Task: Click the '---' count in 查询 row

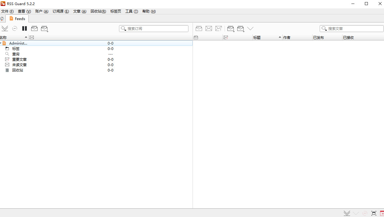Action: tap(111, 54)
